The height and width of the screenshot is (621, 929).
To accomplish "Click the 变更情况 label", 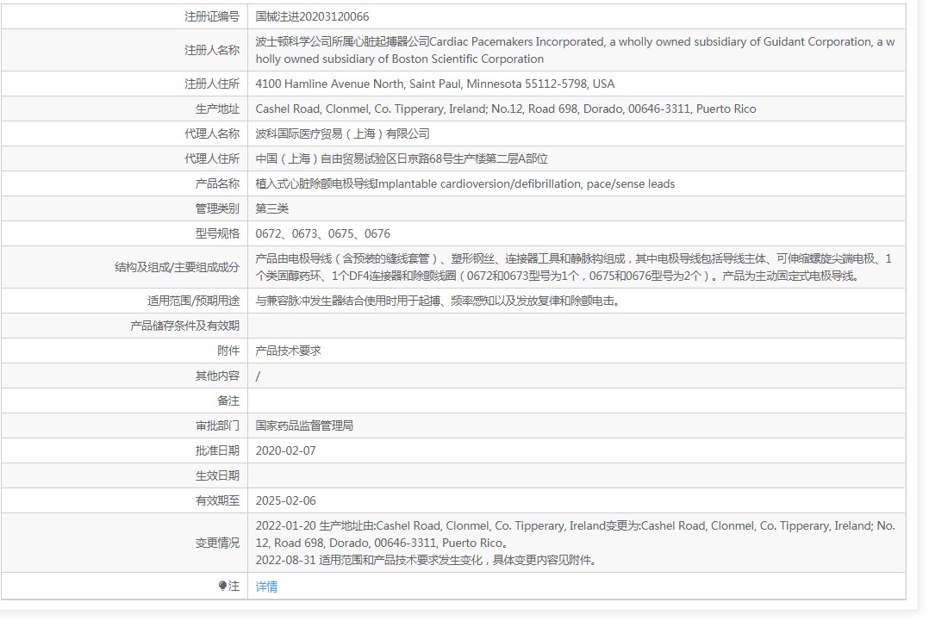I will pos(217,543).
